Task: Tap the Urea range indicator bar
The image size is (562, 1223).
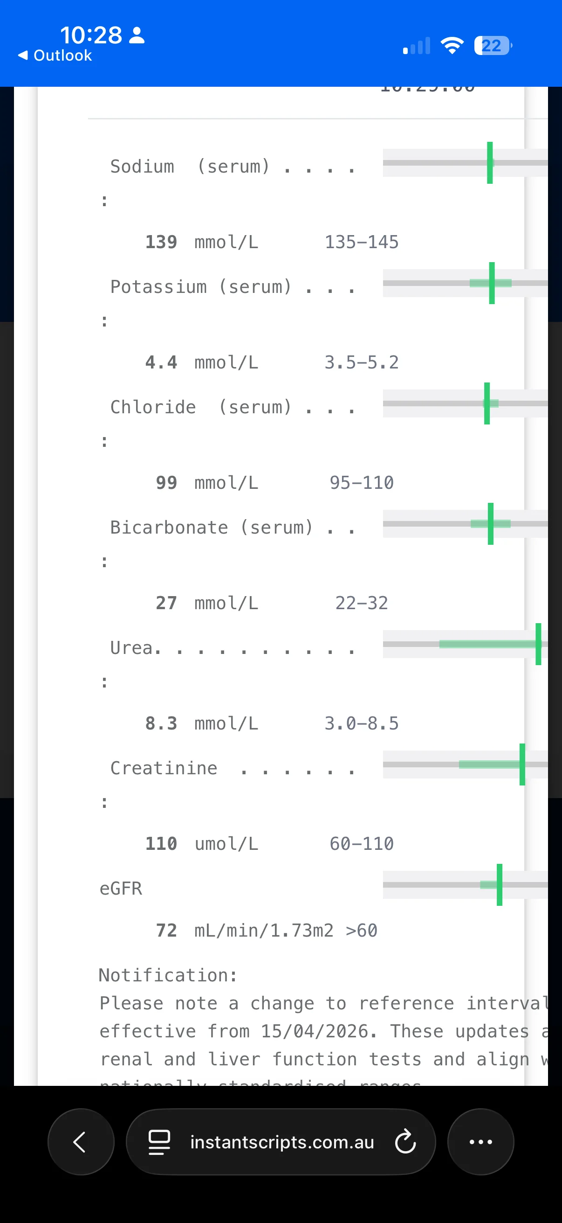Action: click(465, 644)
